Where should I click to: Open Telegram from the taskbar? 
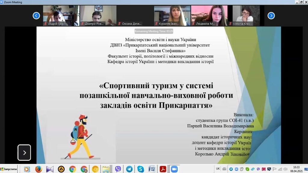tap(129, 169)
